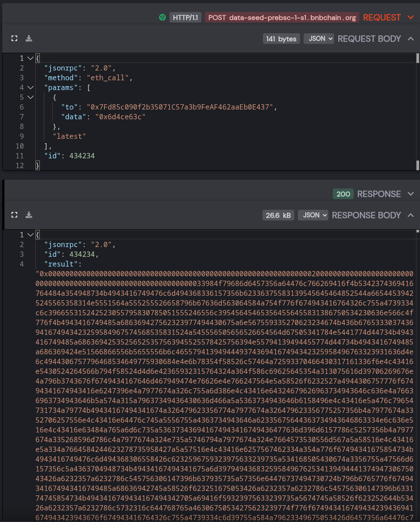Fold the request JSON root at line 1
This screenshot has height=522, width=420.
(x=30, y=58)
